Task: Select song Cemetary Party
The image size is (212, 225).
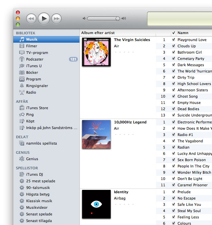Action: point(191,59)
